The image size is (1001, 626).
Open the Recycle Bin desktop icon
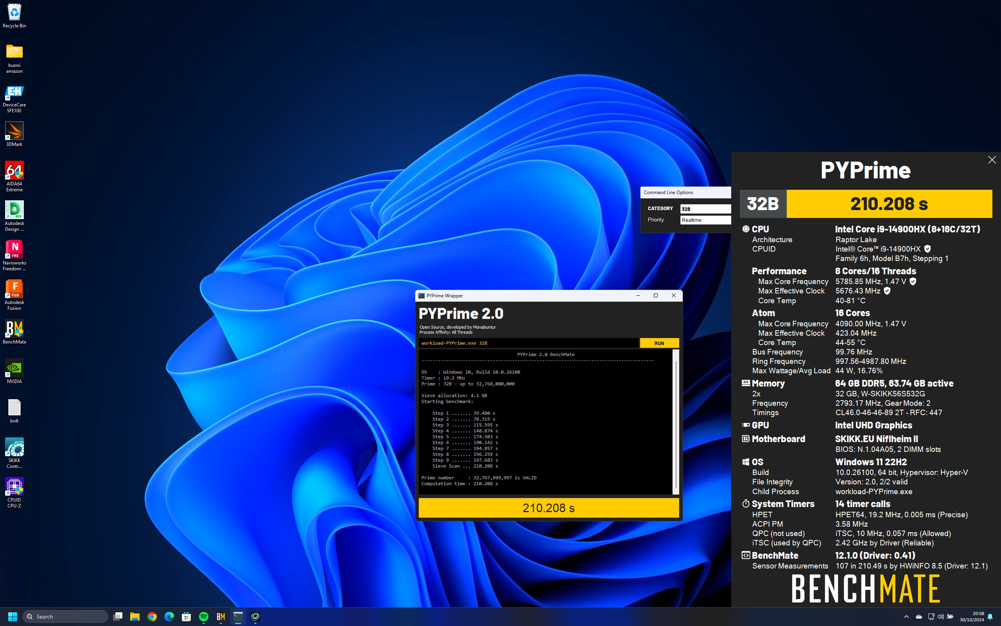point(14,16)
